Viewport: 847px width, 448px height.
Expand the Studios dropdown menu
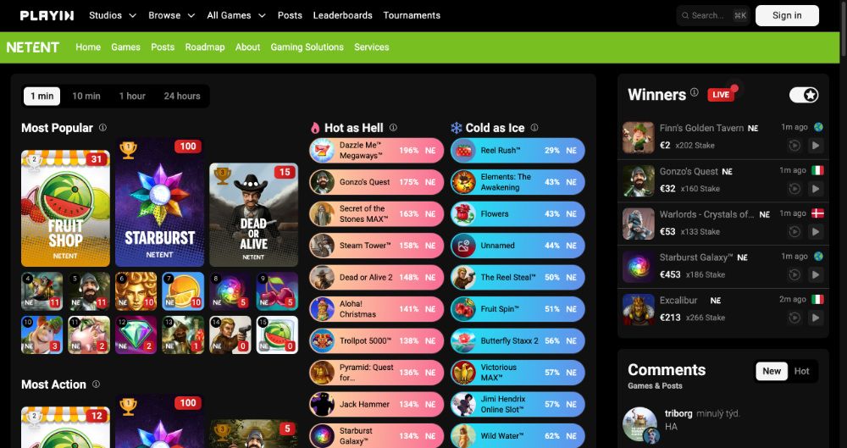tap(113, 16)
